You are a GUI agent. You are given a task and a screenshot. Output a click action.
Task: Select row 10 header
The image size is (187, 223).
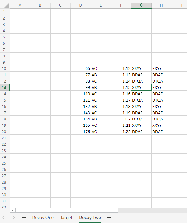[x=5, y=68]
